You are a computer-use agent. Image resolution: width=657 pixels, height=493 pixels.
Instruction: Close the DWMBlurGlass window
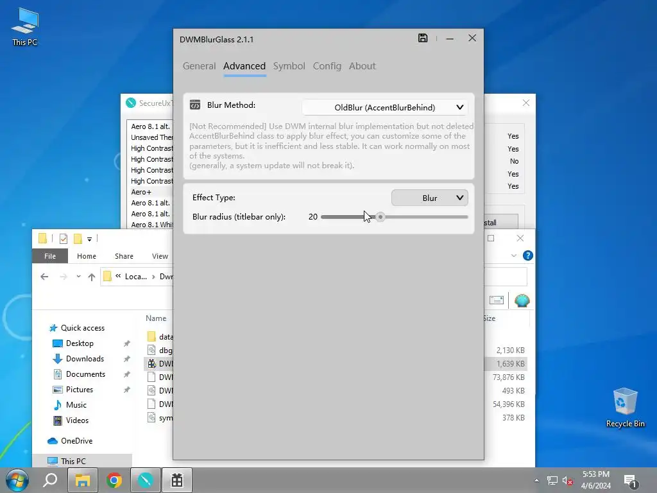[472, 38]
